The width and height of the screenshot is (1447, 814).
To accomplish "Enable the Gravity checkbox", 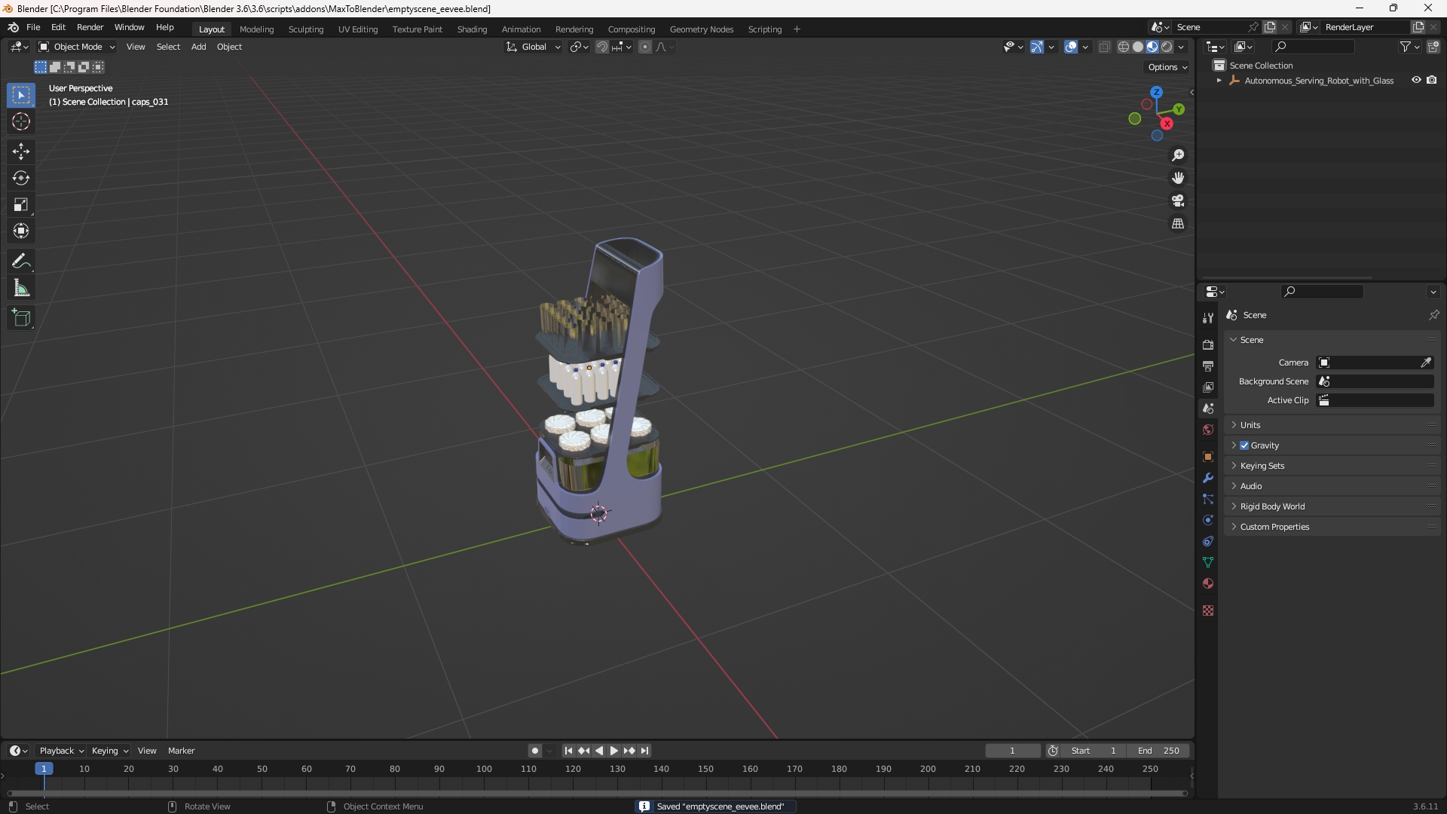I will 1244,445.
